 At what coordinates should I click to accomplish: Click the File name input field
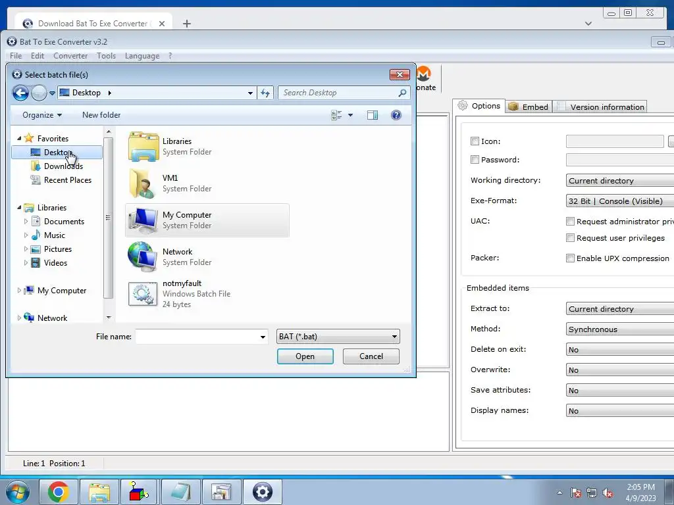click(x=197, y=337)
